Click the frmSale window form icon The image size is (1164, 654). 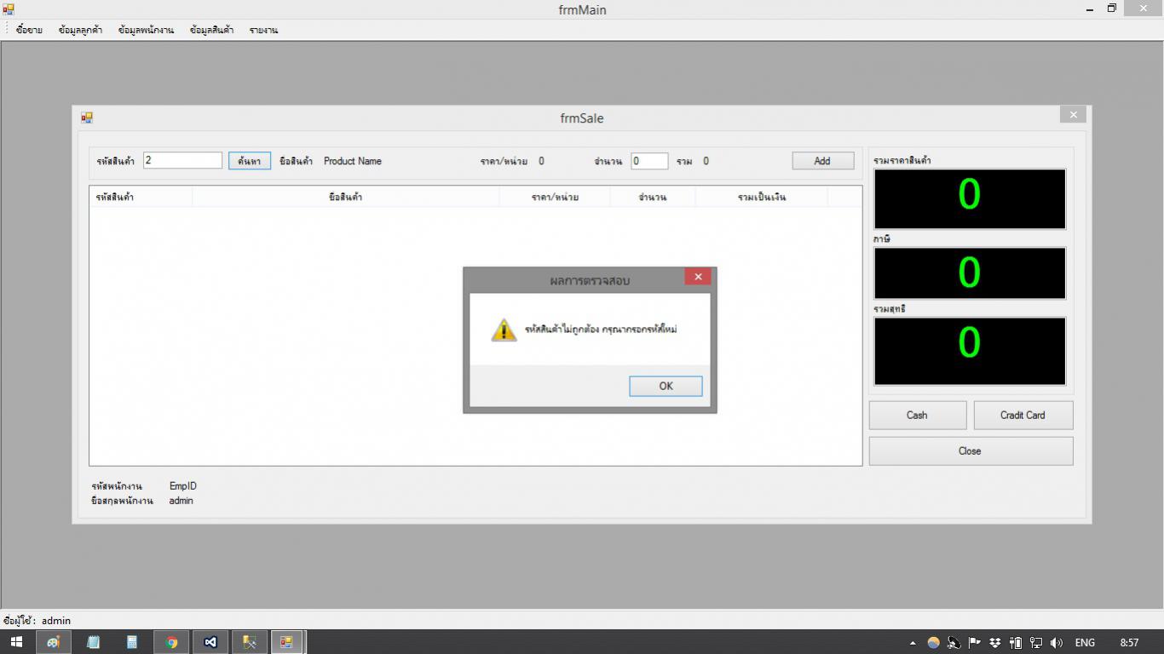pos(87,118)
